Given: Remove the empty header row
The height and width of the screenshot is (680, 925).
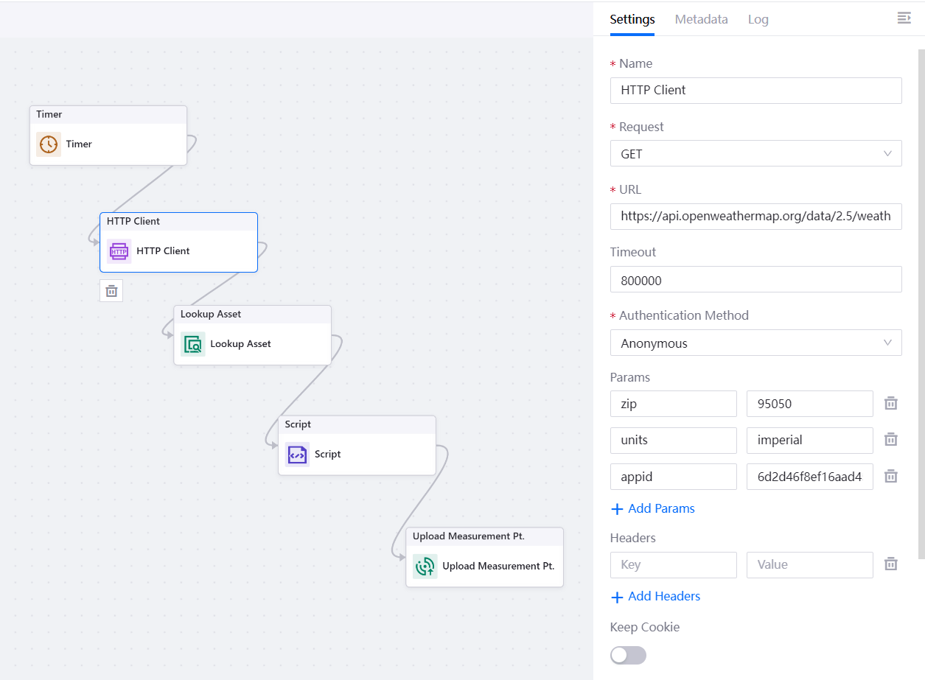Looking at the screenshot, I should coord(890,564).
